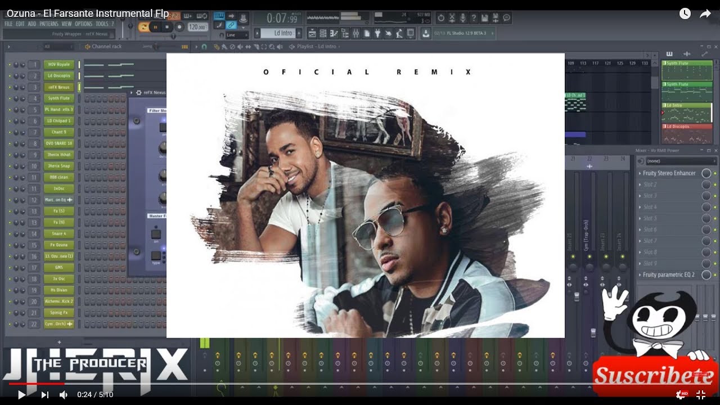Mute the GMS channel
Screen dimensions: 720x405
click(10, 267)
